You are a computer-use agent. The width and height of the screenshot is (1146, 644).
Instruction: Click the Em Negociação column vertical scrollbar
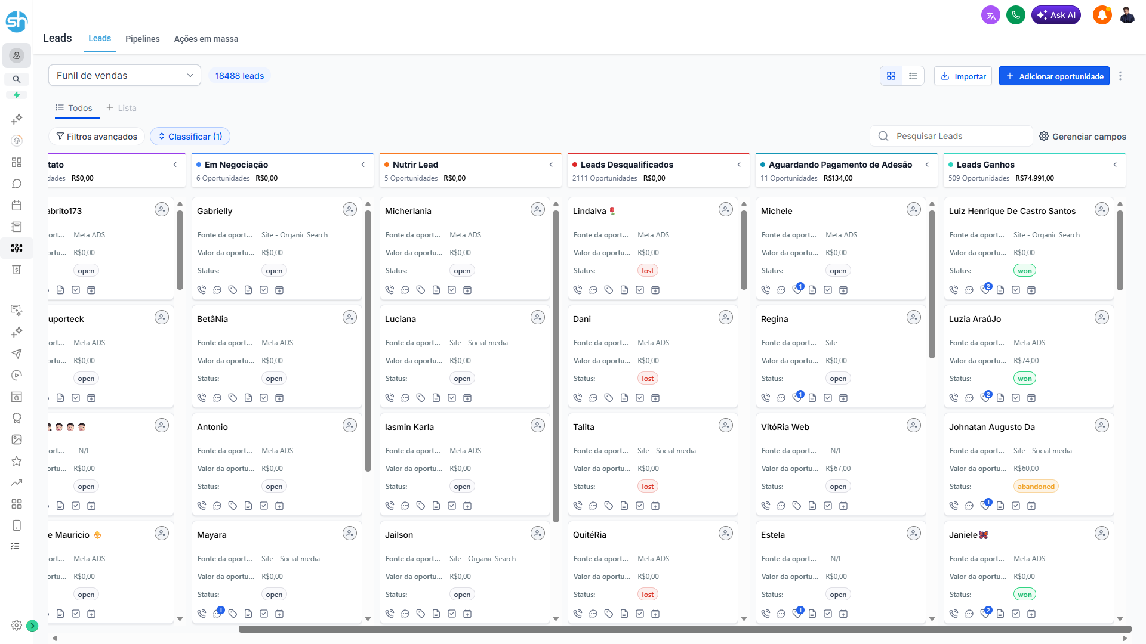tap(368, 340)
